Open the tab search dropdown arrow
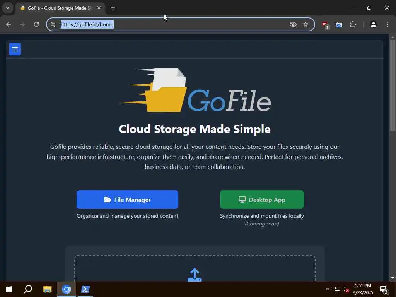This screenshot has width=396, height=297. coord(8,8)
